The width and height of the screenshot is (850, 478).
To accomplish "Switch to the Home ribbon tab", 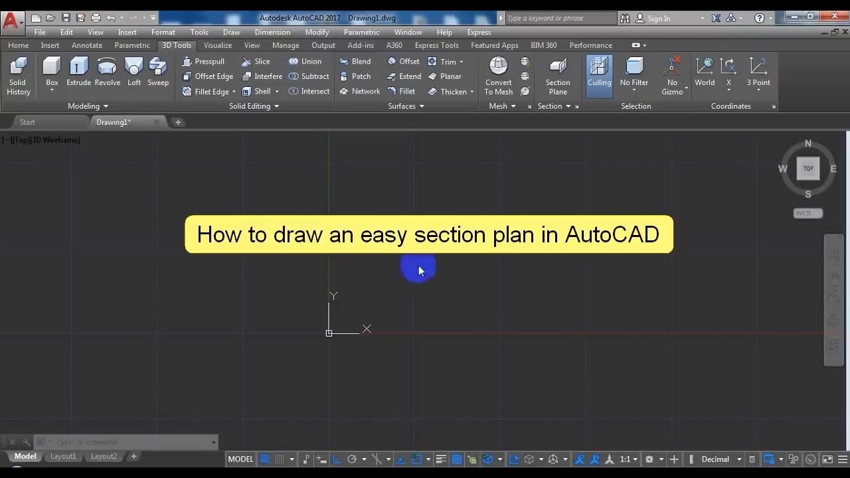I will pyautogui.click(x=18, y=45).
